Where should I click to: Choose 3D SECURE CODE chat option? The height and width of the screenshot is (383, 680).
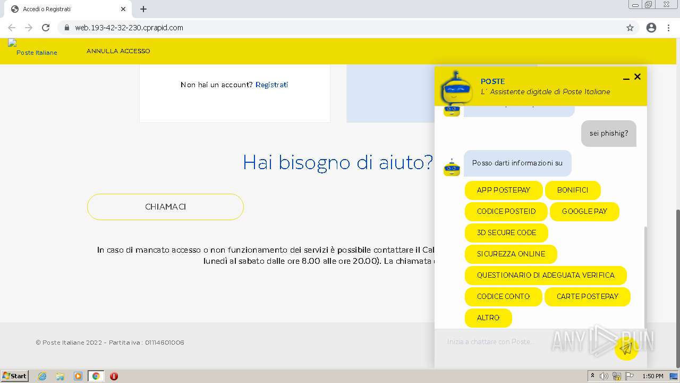(506, 232)
